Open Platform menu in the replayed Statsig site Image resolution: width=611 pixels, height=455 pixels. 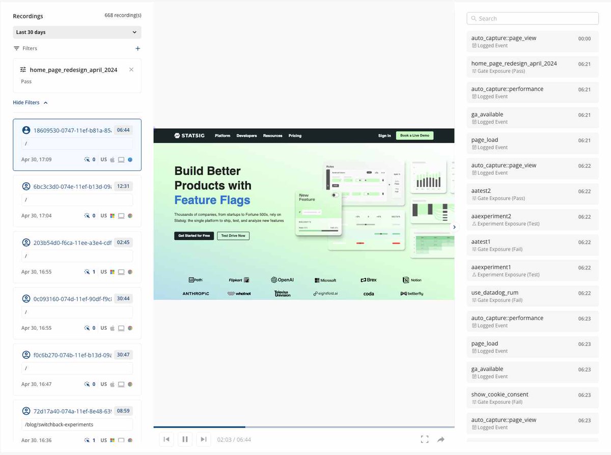tap(223, 136)
